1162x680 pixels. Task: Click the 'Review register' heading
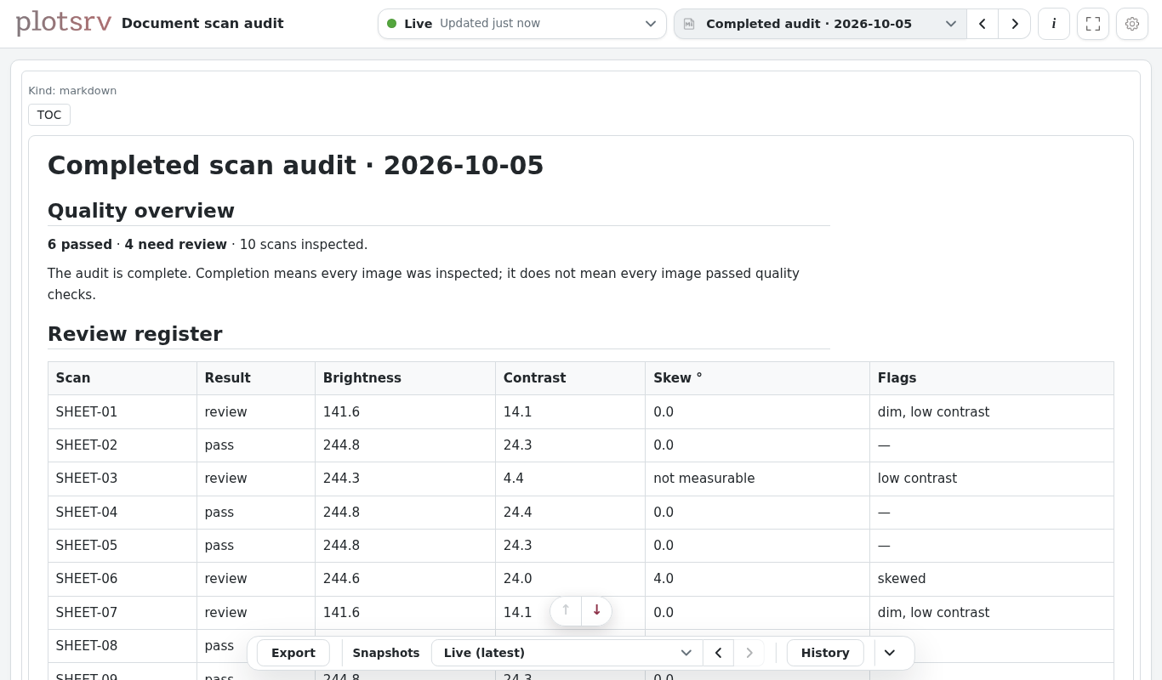[135, 334]
